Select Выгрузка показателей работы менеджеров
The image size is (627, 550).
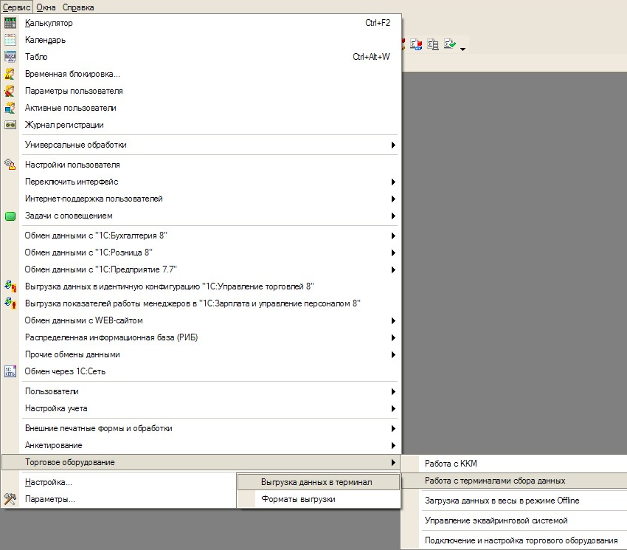tap(201, 303)
